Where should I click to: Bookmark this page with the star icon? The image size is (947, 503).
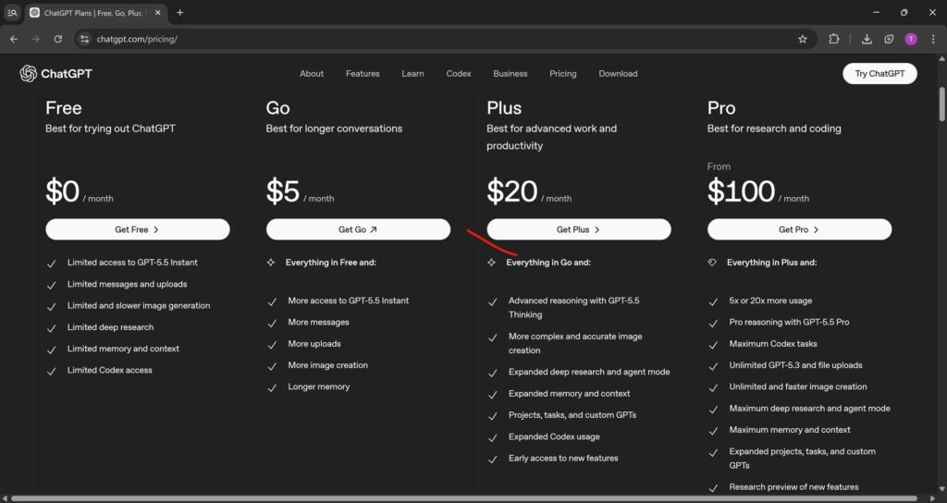802,39
